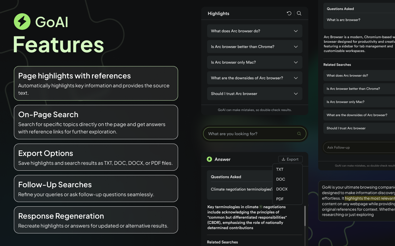Open related search 'Is Arc browser only Mac?'

click(359, 102)
